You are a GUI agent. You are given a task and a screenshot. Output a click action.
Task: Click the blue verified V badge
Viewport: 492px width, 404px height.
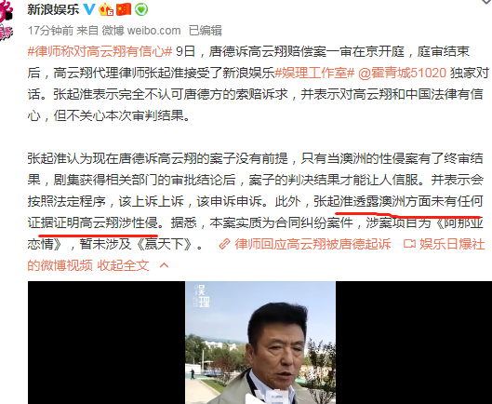[x=88, y=9]
